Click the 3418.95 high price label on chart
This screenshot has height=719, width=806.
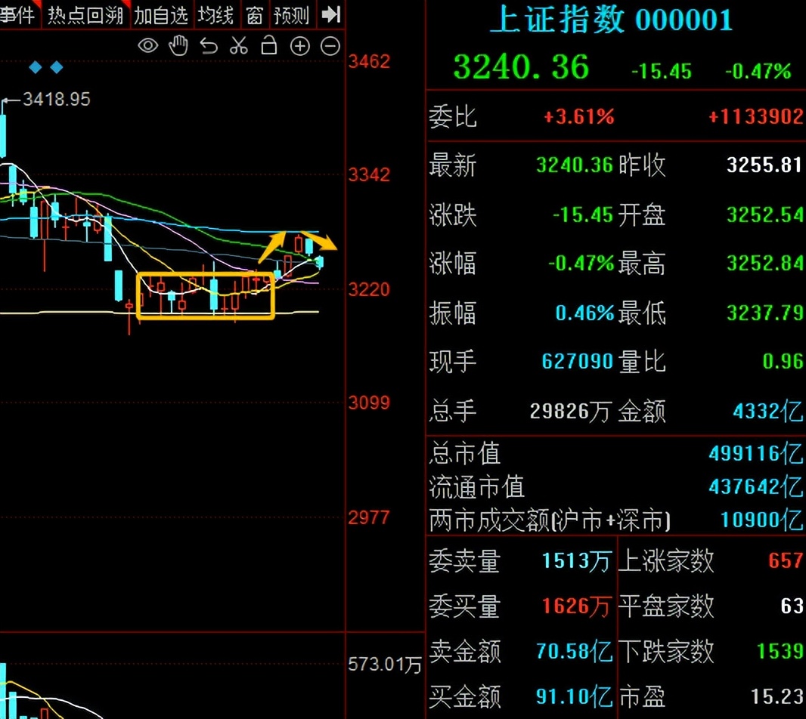coord(57,99)
